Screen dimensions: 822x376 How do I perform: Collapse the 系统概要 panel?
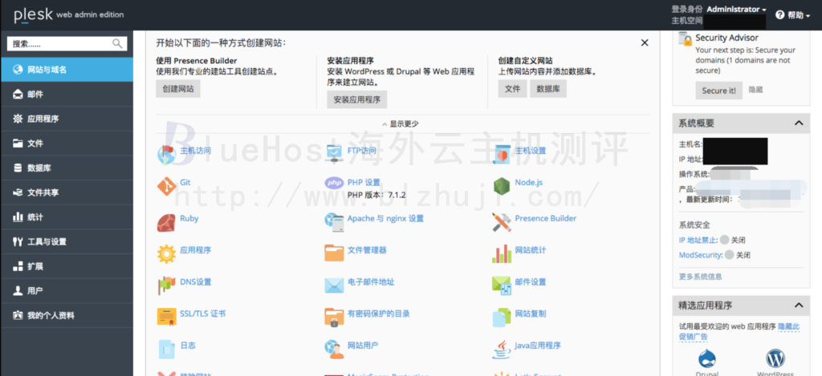(x=798, y=123)
